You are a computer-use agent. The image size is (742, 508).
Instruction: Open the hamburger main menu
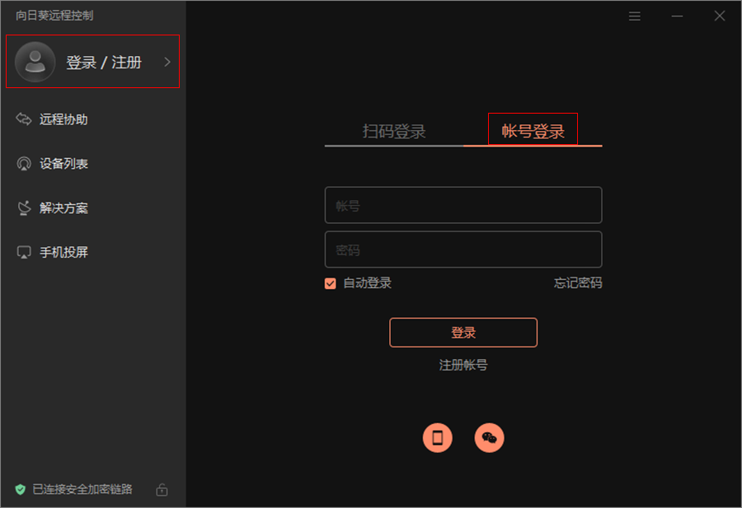(635, 16)
